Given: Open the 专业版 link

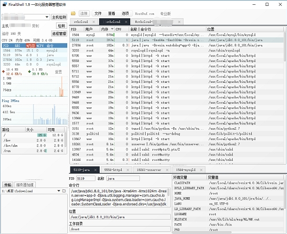Looking at the screenshot, I should pyautogui.click(x=165, y=13).
